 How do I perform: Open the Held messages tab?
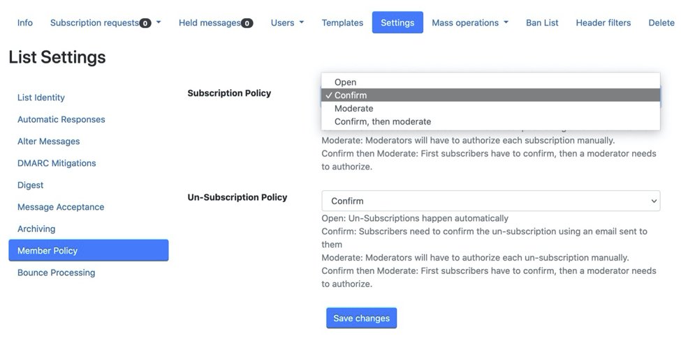point(215,22)
